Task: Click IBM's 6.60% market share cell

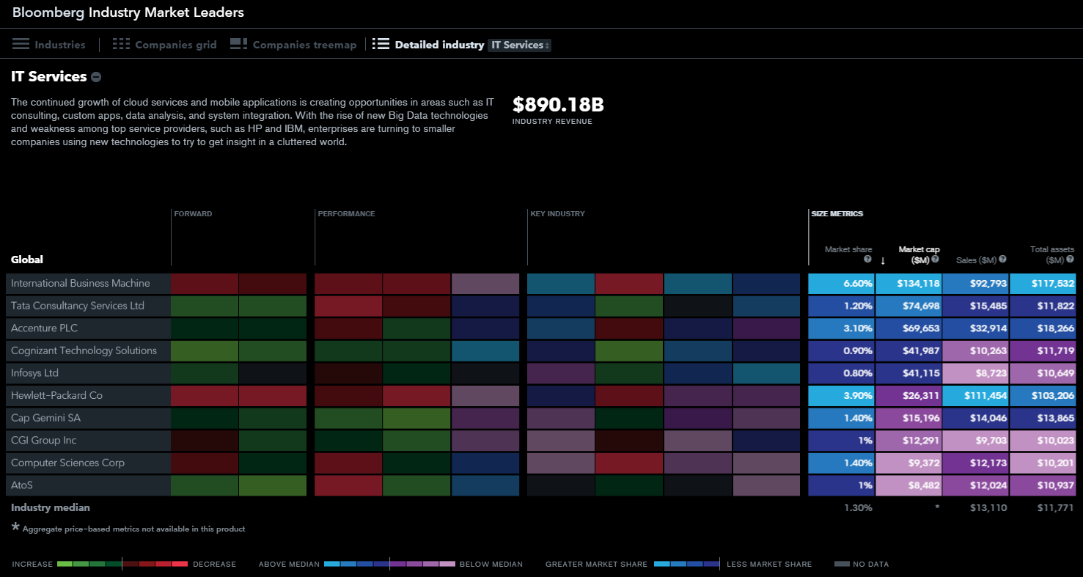Action: tap(841, 284)
